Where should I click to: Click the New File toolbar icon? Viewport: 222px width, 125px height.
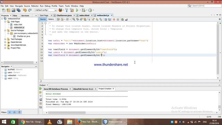pyautogui.click(x=4, y=10)
